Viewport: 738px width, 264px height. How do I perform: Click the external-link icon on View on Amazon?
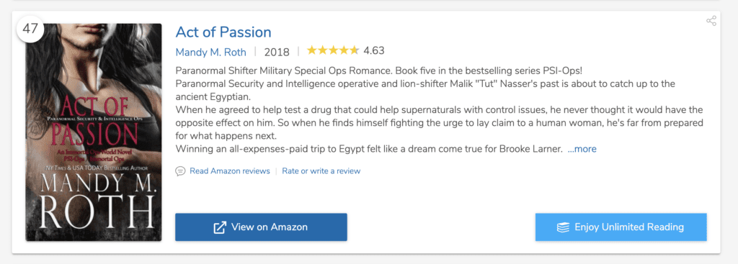click(x=220, y=227)
